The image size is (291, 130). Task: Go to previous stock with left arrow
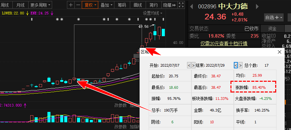(x=192, y=7)
